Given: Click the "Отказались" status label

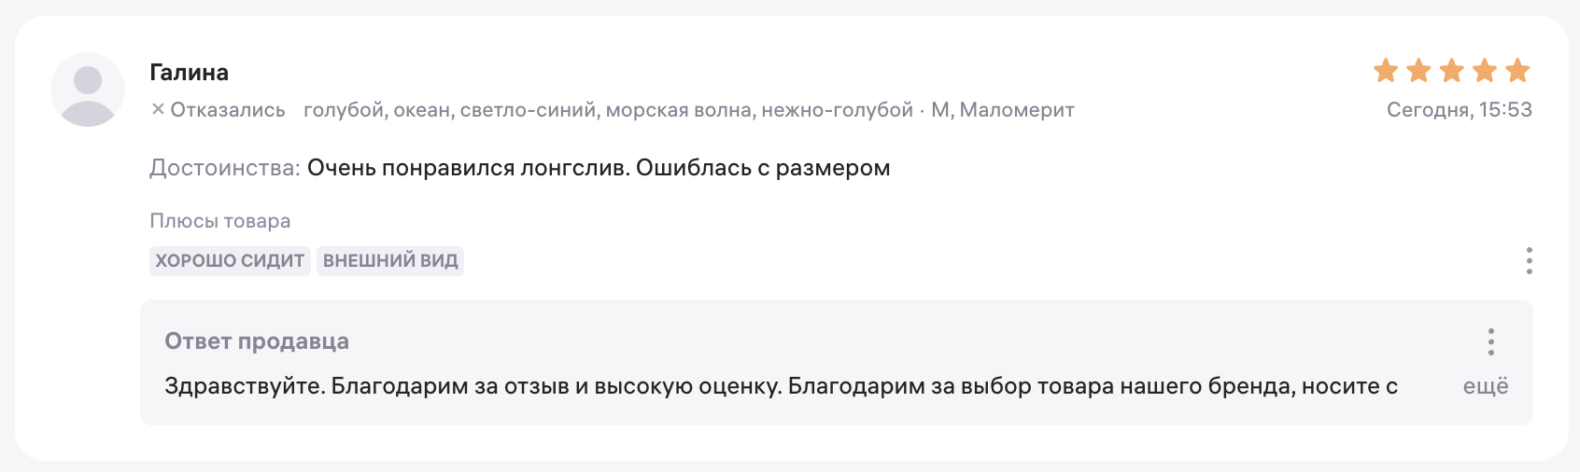Looking at the screenshot, I should tap(228, 110).
